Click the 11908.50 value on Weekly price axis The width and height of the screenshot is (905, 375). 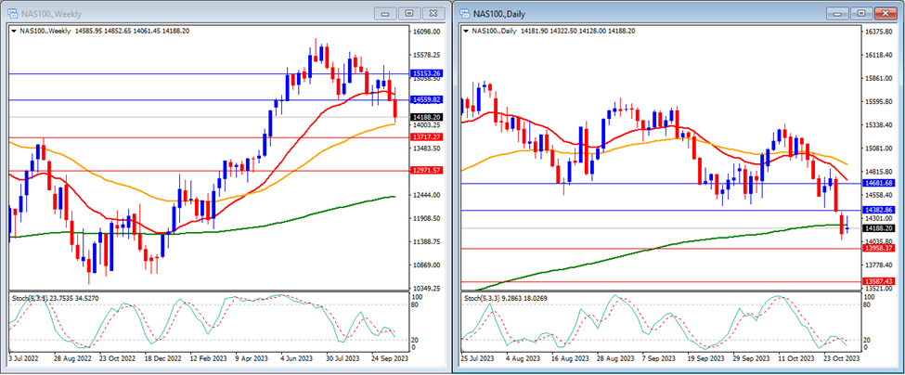427,218
